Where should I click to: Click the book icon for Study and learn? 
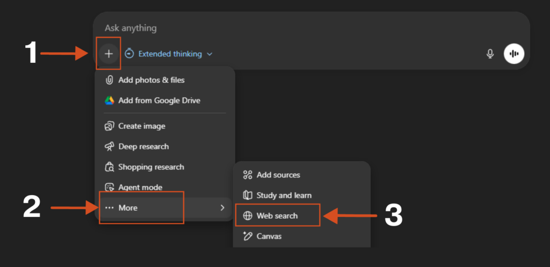tap(248, 196)
